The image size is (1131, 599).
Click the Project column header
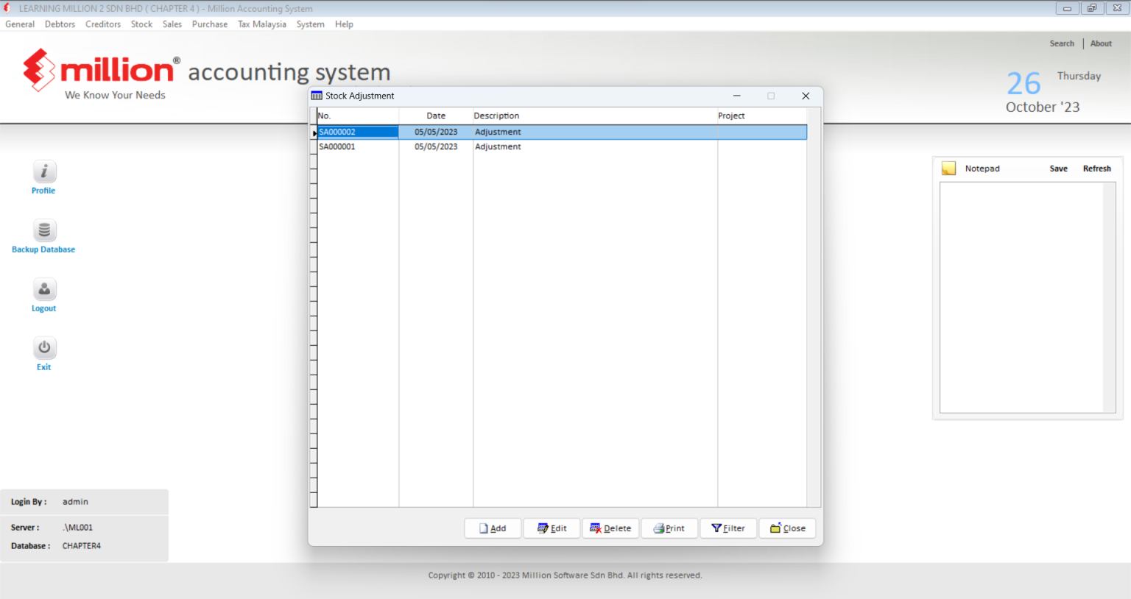click(x=762, y=116)
